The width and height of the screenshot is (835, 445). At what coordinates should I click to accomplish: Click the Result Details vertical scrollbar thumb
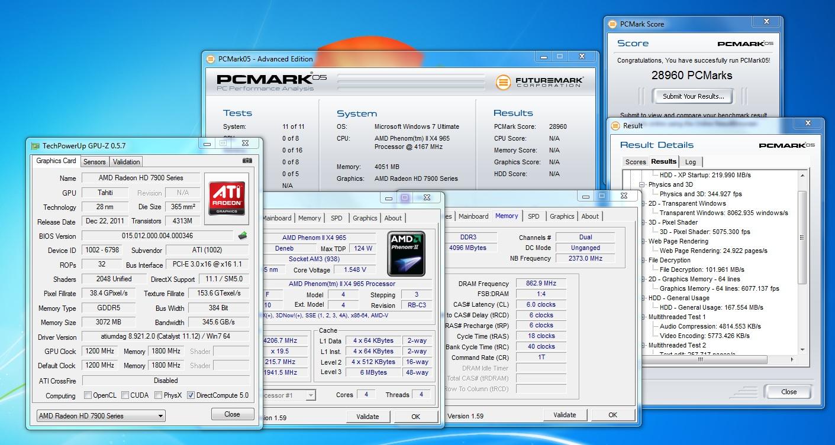click(802, 236)
